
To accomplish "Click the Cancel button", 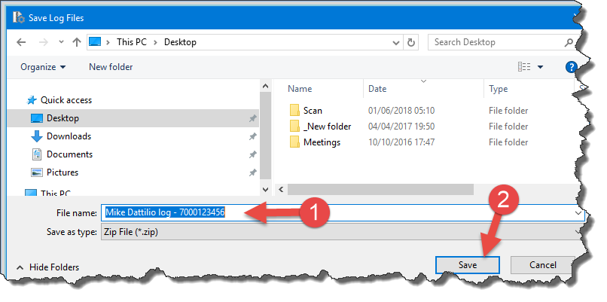I will [542, 265].
